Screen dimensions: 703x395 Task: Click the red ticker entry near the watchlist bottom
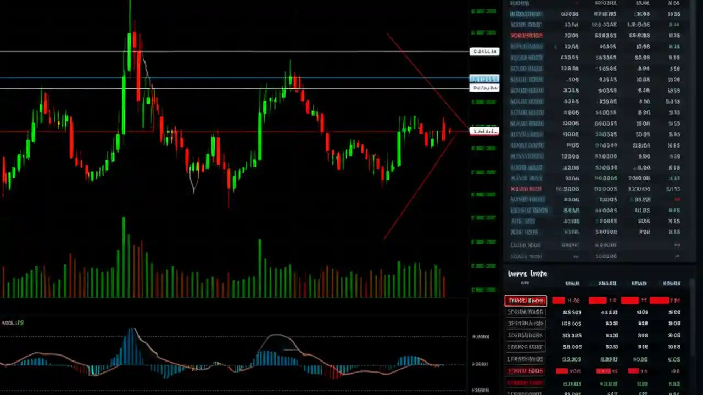(526, 188)
